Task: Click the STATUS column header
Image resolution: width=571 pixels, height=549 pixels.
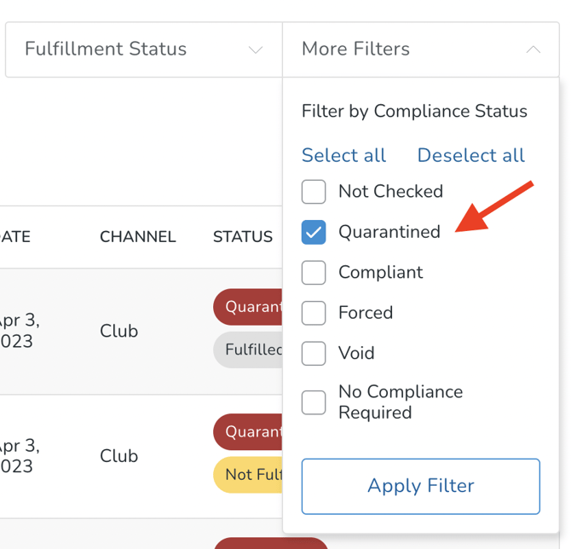Action: pos(242,237)
